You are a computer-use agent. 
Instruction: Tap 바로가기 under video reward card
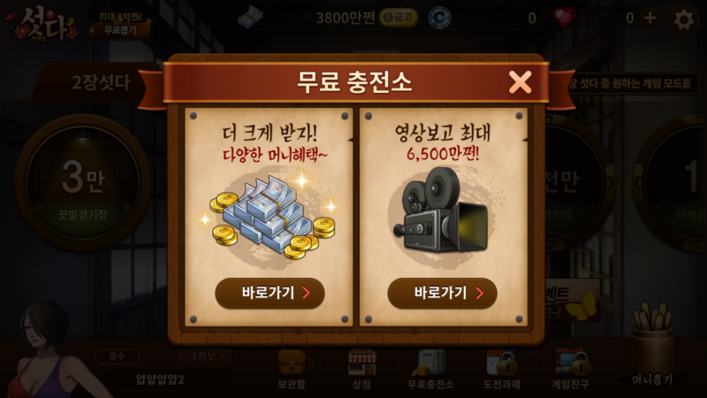pyautogui.click(x=443, y=293)
